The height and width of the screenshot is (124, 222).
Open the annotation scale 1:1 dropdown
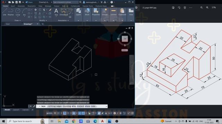coord(110,113)
